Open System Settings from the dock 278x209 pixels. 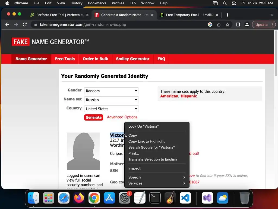pyautogui.click(x=125, y=198)
